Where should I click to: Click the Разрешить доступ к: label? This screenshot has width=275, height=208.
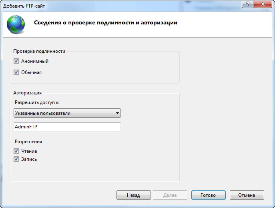[37, 102]
